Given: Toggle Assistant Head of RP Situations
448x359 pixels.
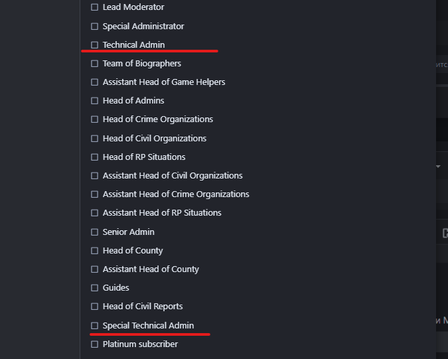Looking at the screenshot, I should click(x=94, y=213).
